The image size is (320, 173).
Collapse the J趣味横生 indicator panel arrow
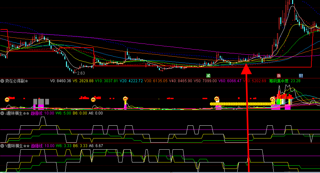(x=2, y=113)
